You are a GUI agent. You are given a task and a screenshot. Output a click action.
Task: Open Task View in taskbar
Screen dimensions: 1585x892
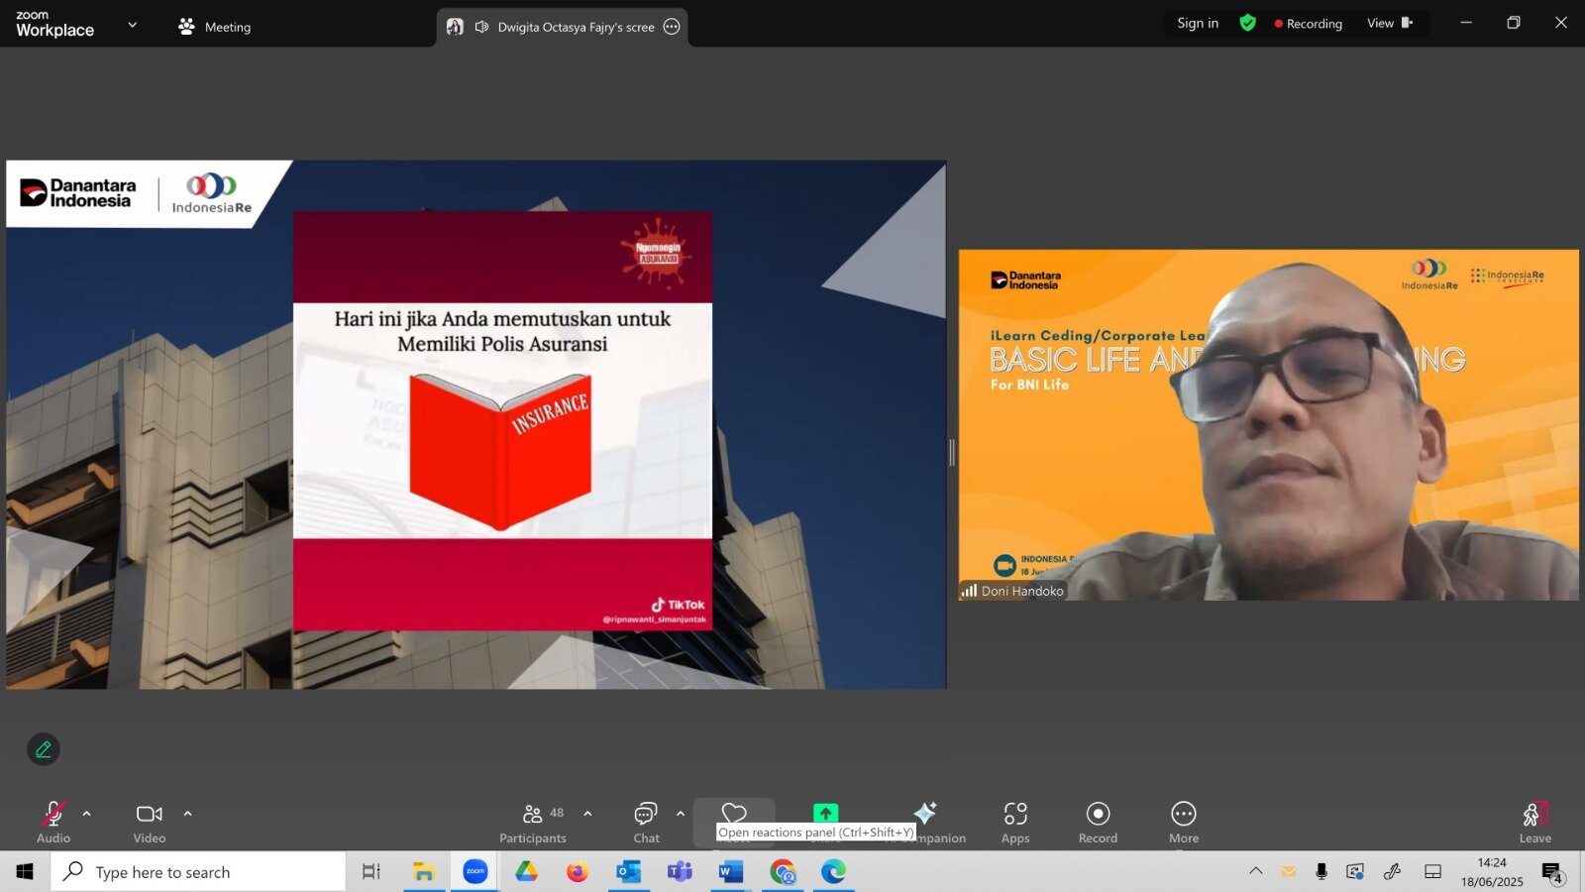tap(371, 872)
